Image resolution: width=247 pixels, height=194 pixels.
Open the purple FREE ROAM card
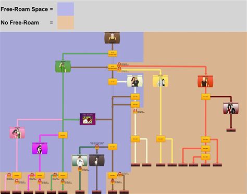88,119
